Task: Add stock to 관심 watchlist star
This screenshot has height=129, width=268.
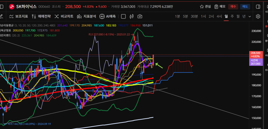Action: [x=205, y=7]
